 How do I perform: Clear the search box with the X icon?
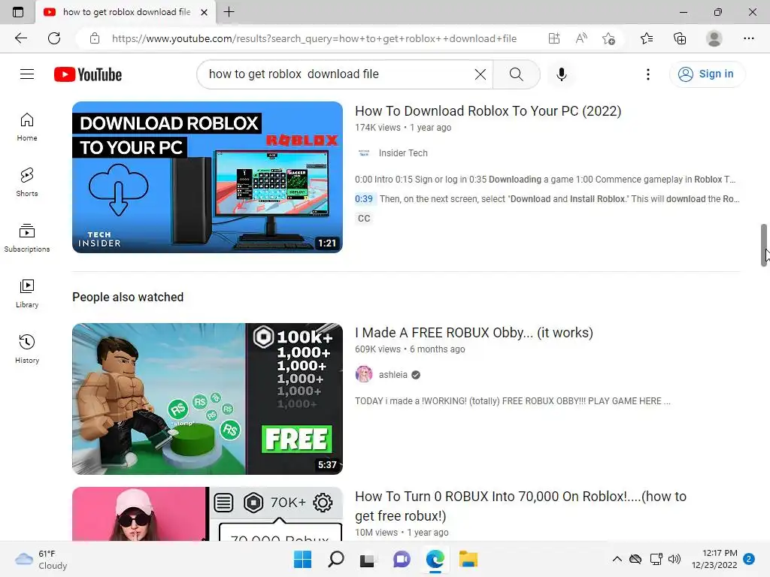(480, 74)
